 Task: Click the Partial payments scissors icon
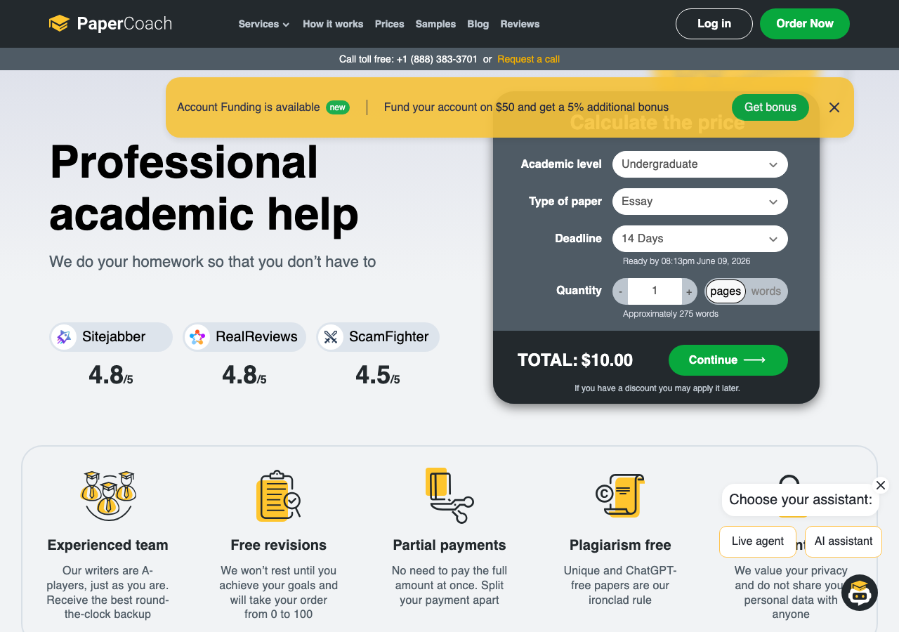tap(449, 495)
